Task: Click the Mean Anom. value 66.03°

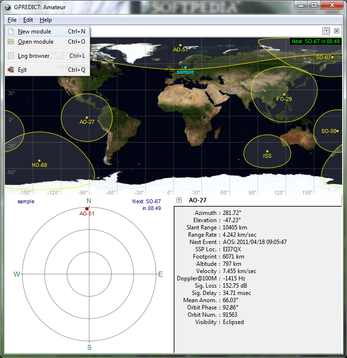Action: (x=230, y=300)
